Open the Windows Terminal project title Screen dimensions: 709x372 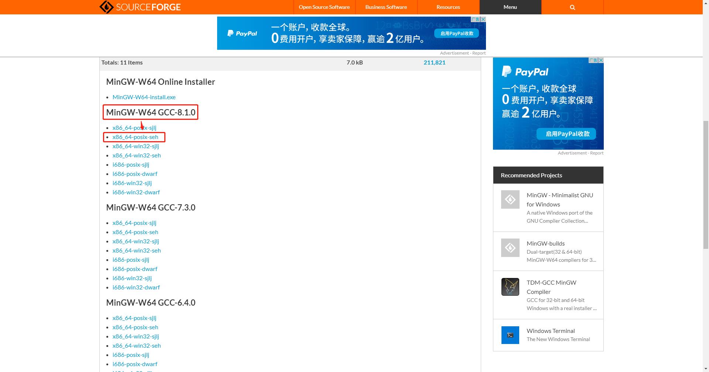(x=551, y=331)
